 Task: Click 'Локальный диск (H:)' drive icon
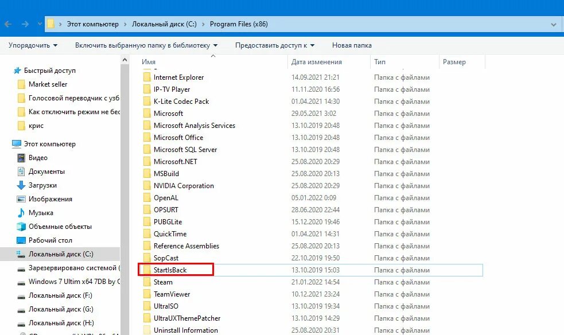[21, 323]
